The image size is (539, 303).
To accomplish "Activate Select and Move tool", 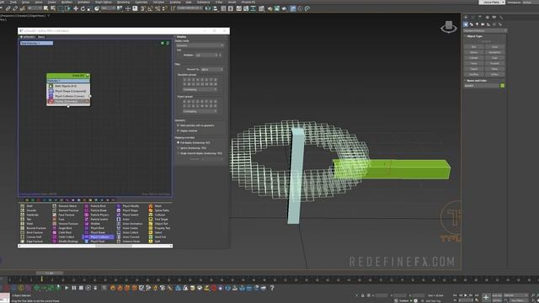I will click(76, 8).
